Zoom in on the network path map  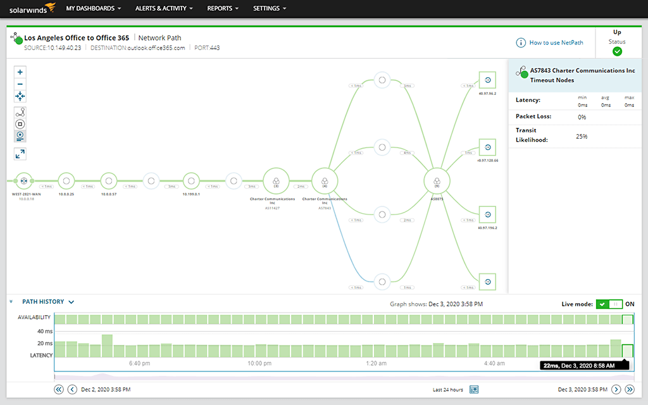pyautogui.click(x=20, y=72)
